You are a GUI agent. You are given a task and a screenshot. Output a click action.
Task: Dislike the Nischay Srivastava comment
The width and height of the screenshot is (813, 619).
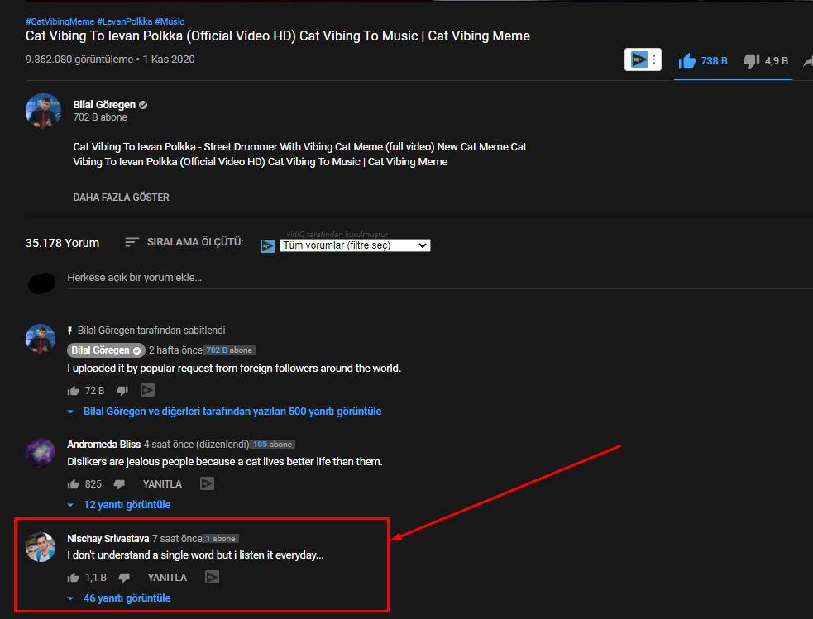point(124,578)
